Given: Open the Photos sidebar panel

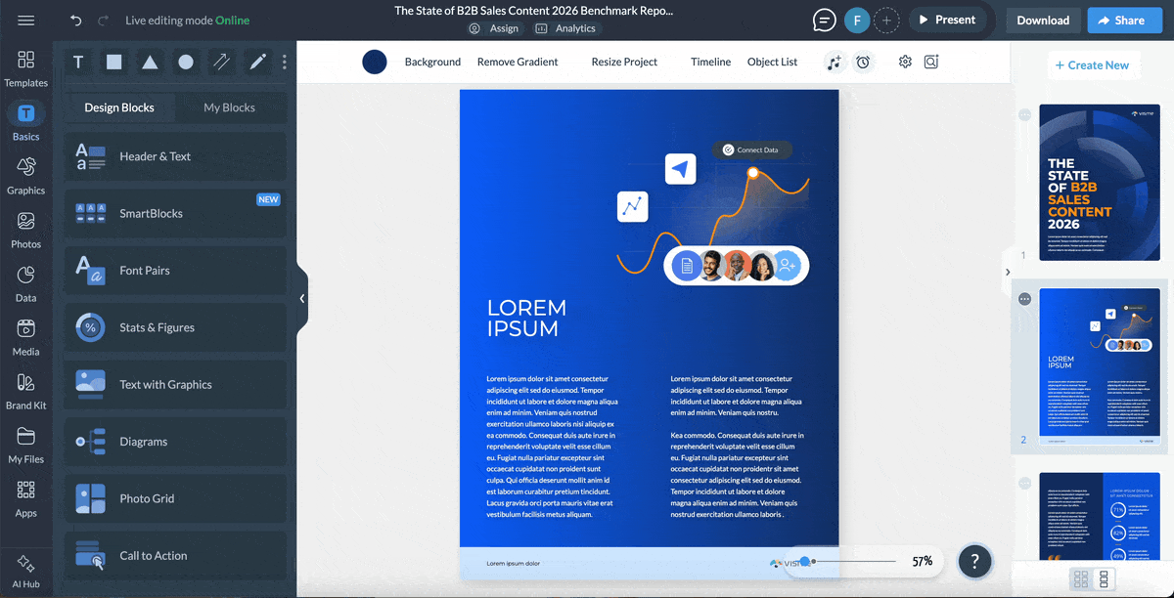Looking at the screenshot, I should (x=26, y=230).
